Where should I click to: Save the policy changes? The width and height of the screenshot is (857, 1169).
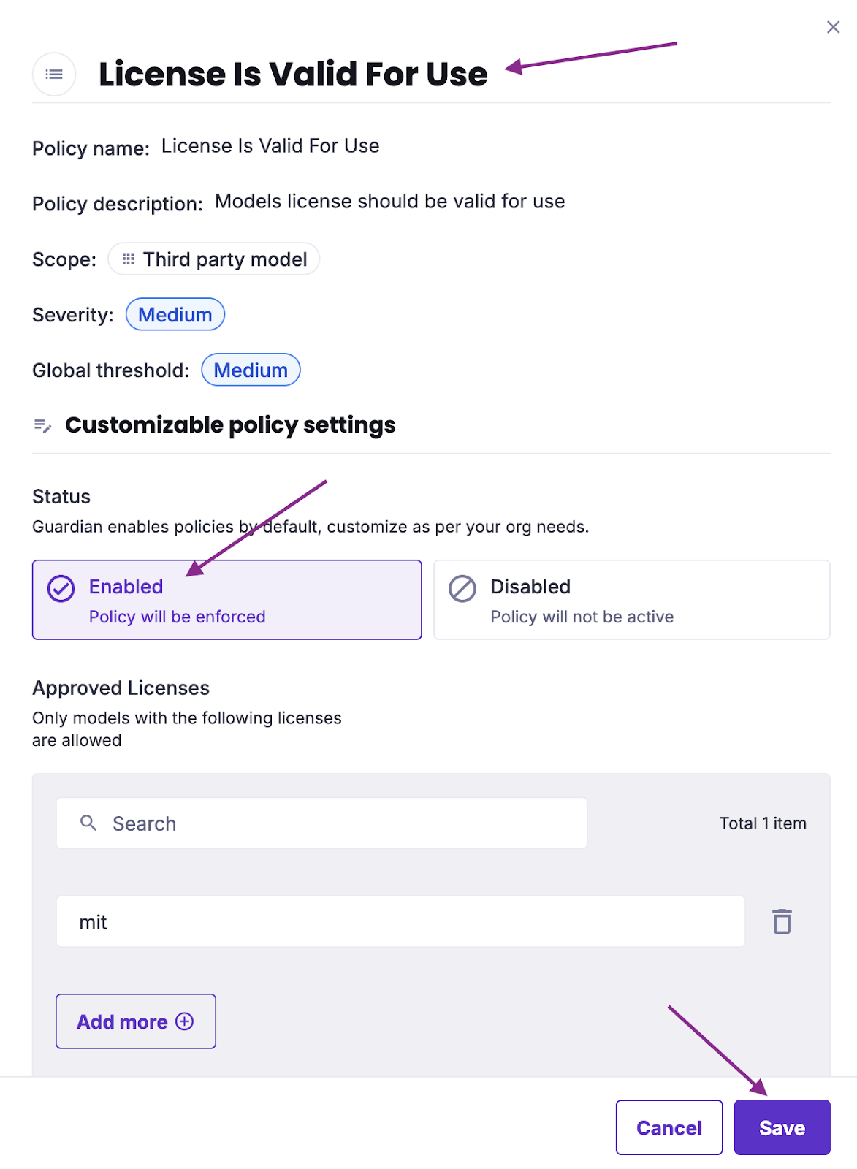(782, 1127)
